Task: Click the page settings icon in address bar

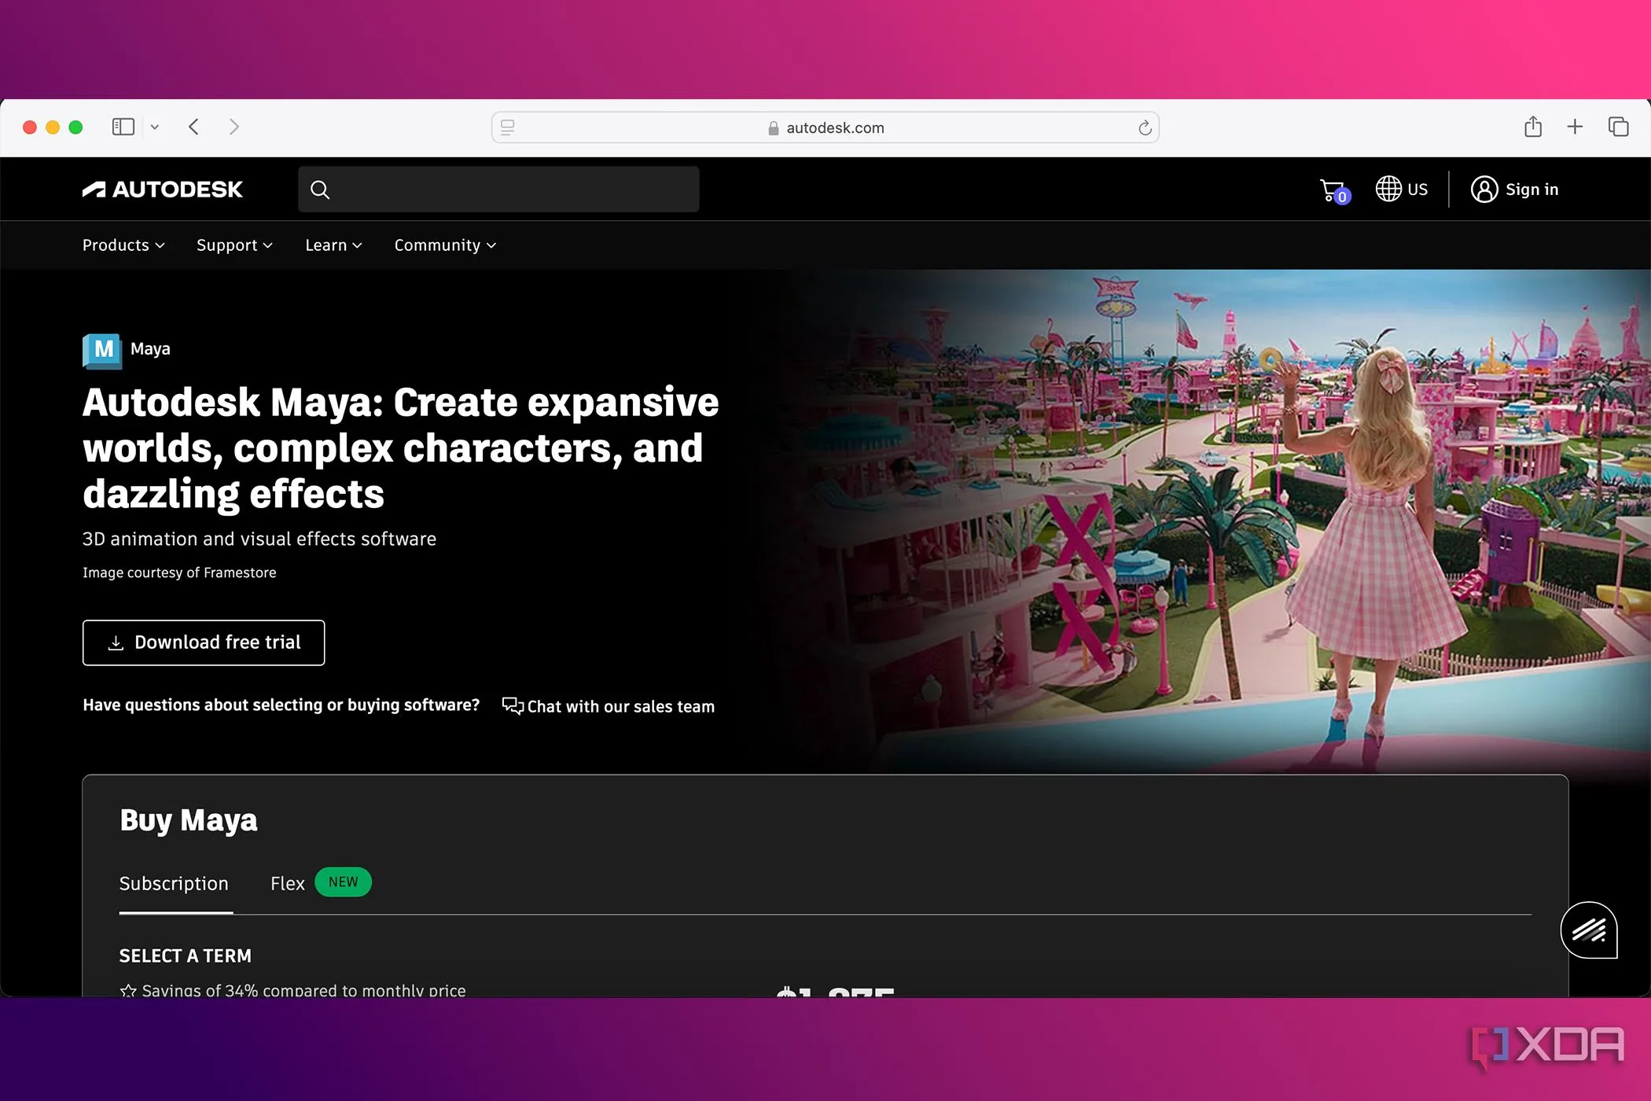Action: point(508,127)
